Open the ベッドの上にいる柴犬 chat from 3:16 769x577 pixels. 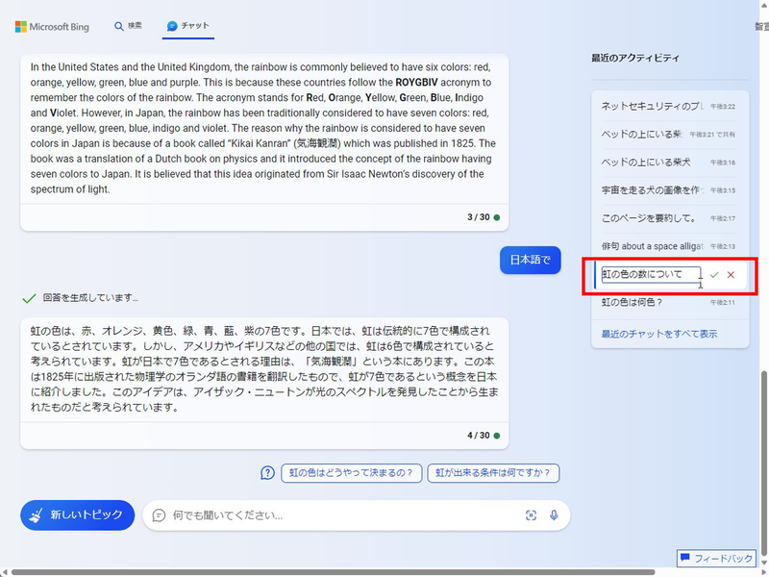point(669,162)
